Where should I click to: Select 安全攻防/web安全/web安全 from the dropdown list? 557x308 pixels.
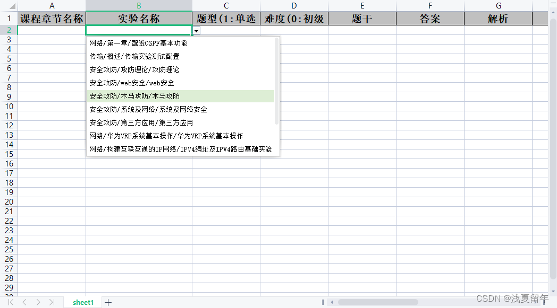pyautogui.click(x=131, y=83)
